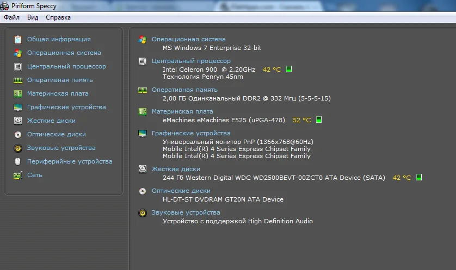Viewport: 456px width, 270px height.
Task: Click Intel Celeron 900 @ 2.20GHz text
Action: (x=209, y=70)
